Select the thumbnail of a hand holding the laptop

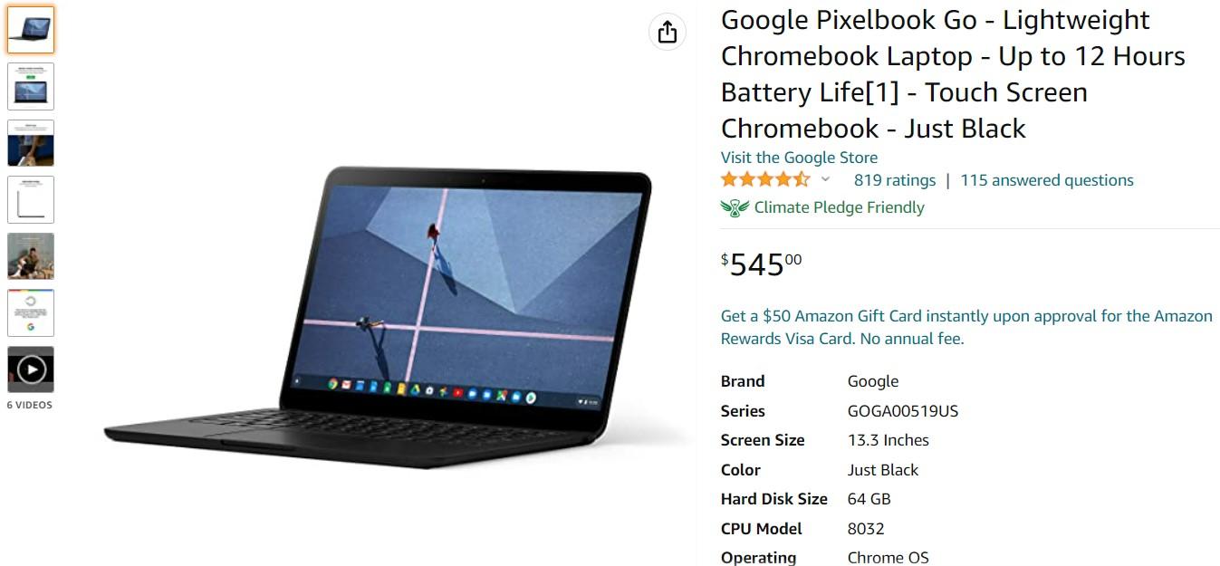pos(31,143)
